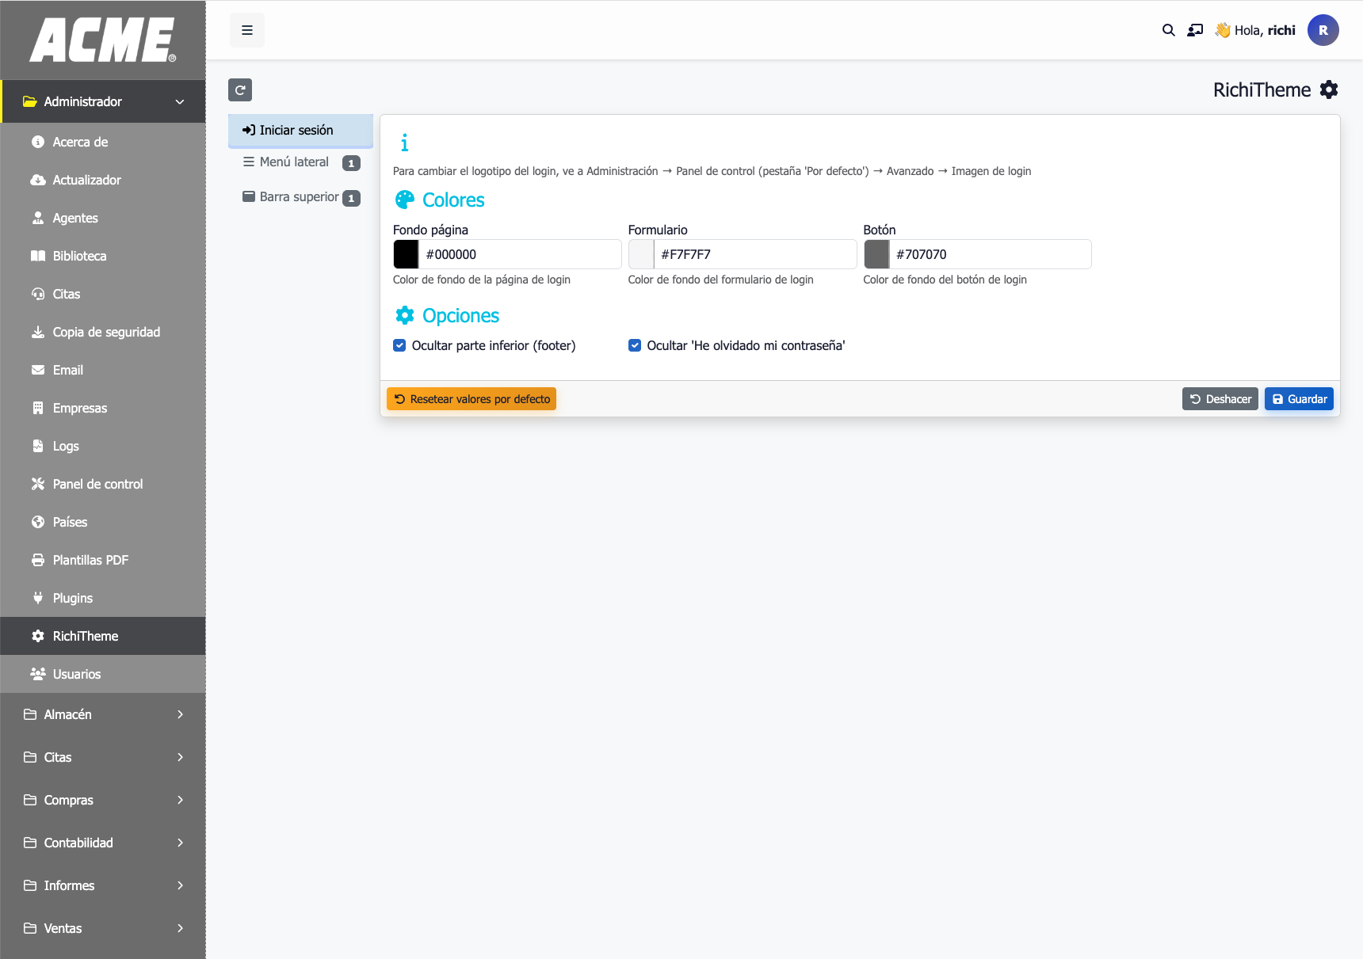Toggle Ocultar 'He olvidado mi contraseña' checkbox
The height and width of the screenshot is (959, 1363).
(635, 345)
